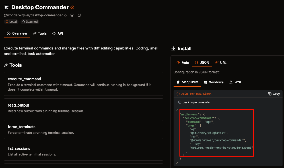Click the Install download icon

click(173, 49)
